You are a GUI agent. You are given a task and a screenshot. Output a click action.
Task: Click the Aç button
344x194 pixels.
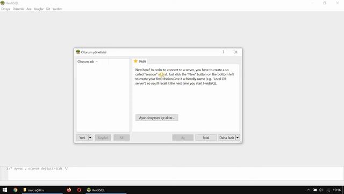point(183,138)
